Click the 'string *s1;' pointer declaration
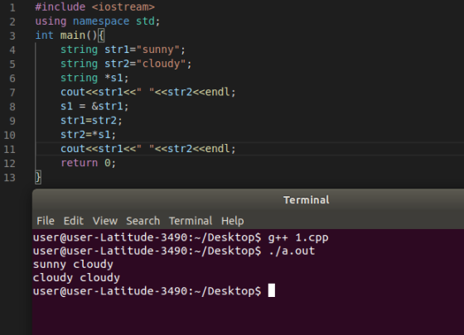This screenshot has height=335, width=464. [x=94, y=78]
